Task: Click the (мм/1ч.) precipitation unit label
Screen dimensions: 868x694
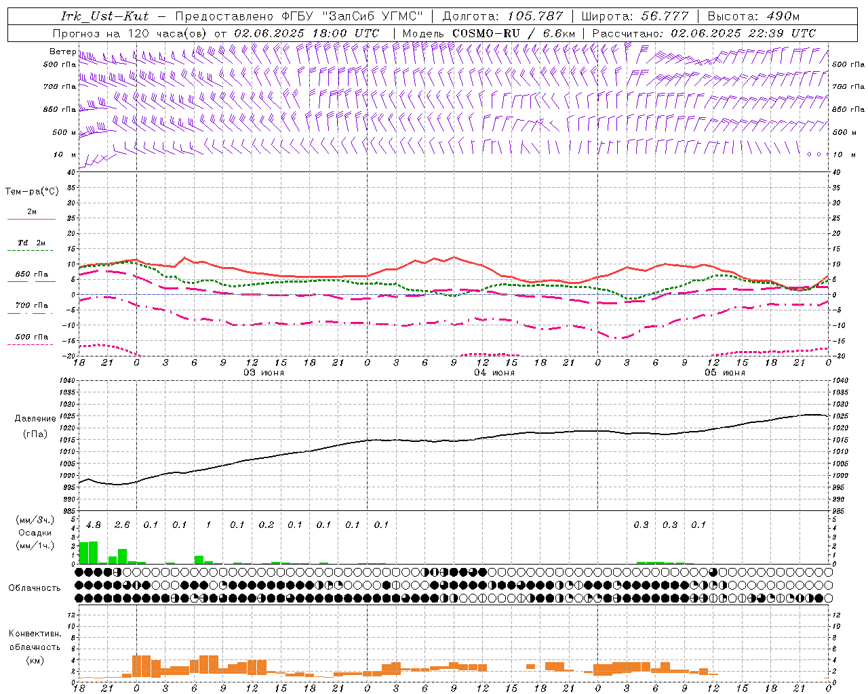Action: 35,546
